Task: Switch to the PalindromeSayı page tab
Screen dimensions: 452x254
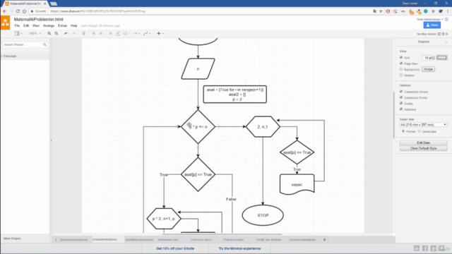Action: [234, 240]
